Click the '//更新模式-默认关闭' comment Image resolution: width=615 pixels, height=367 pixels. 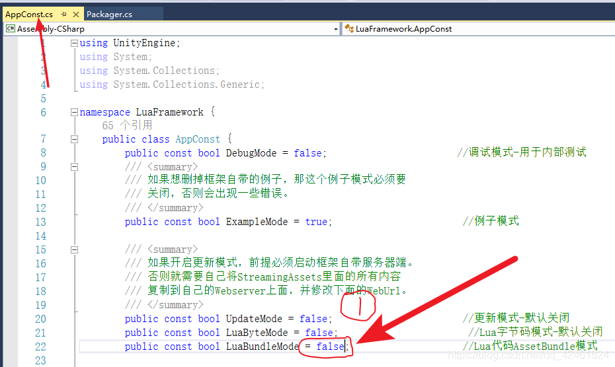tap(516, 318)
